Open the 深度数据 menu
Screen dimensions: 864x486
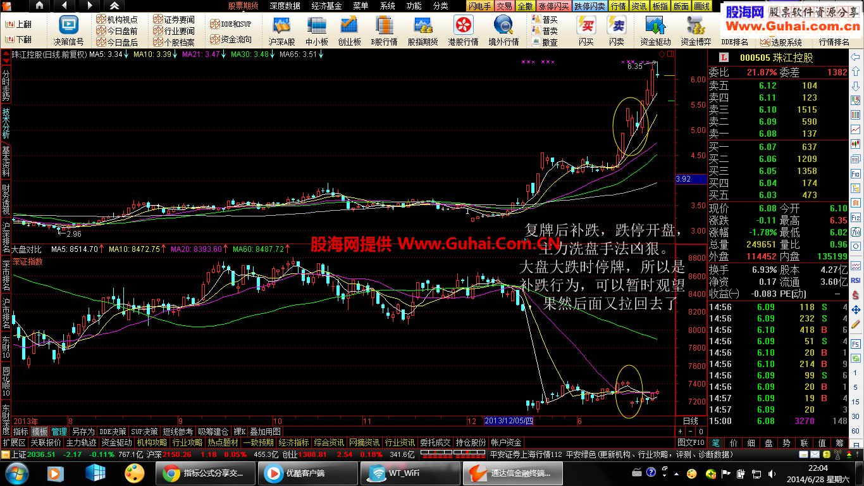285,6
